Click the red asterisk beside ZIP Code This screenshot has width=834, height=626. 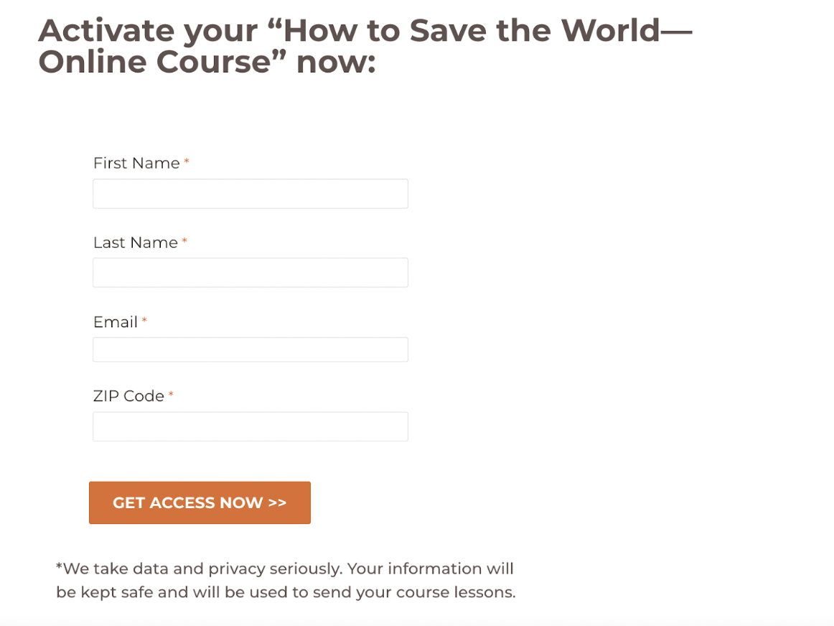coord(171,396)
